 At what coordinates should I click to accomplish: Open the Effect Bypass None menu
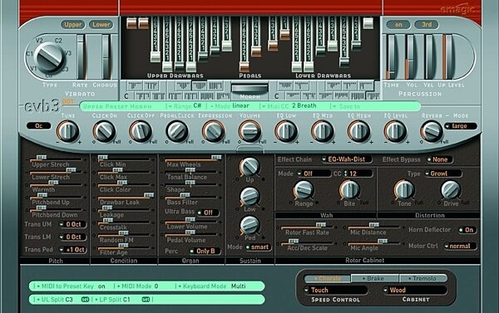(439, 159)
